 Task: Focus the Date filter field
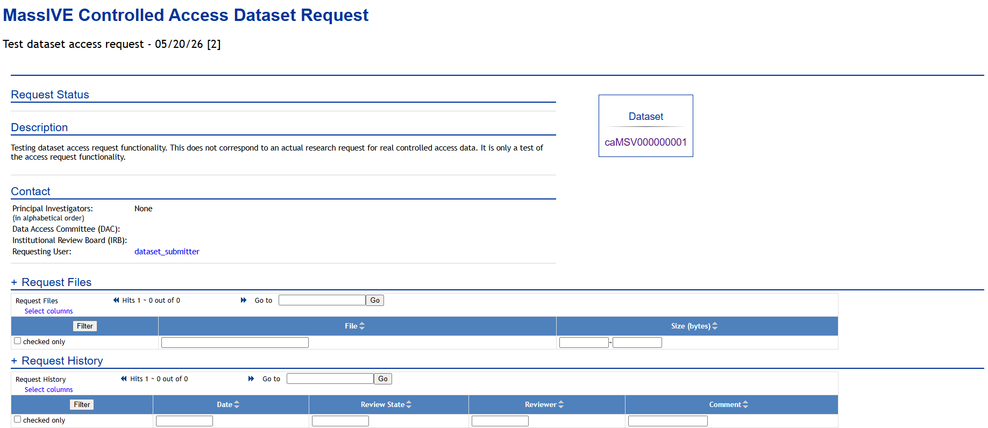tap(184, 421)
